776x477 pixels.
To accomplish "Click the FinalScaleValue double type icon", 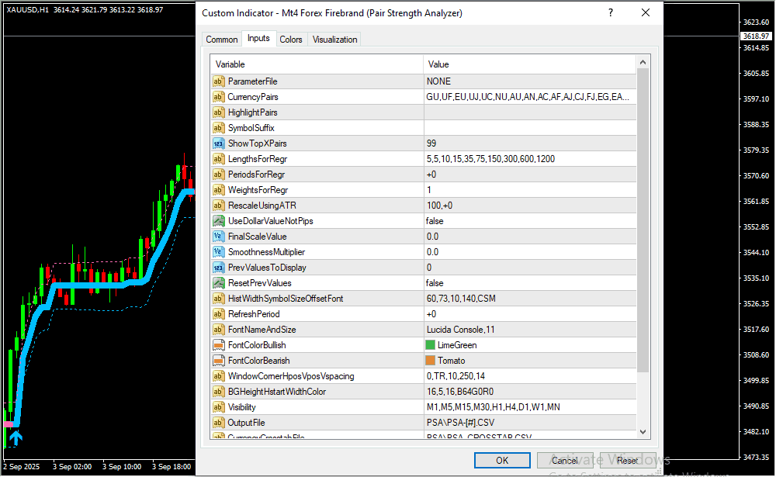I will [x=218, y=237].
